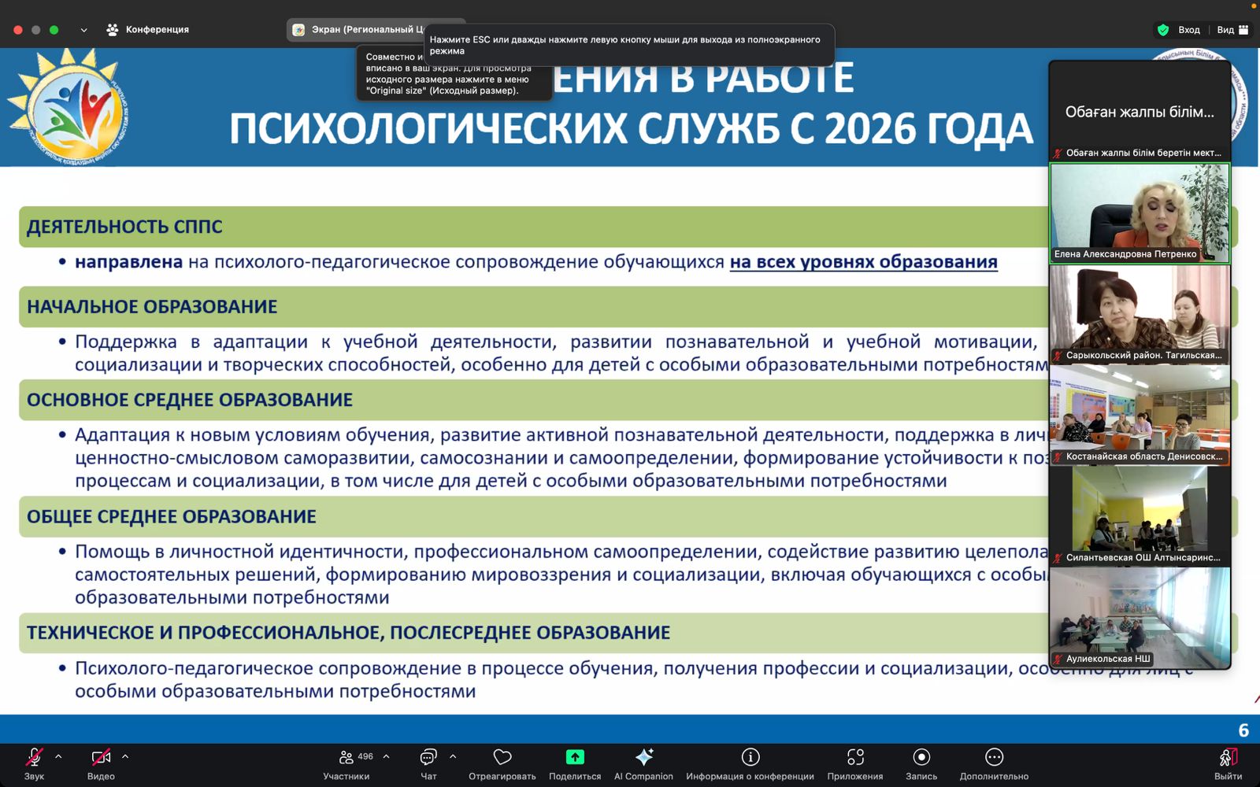This screenshot has height=787, width=1260.
Task: Open AI Companion sparkle icon
Action: click(x=643, y=757)
